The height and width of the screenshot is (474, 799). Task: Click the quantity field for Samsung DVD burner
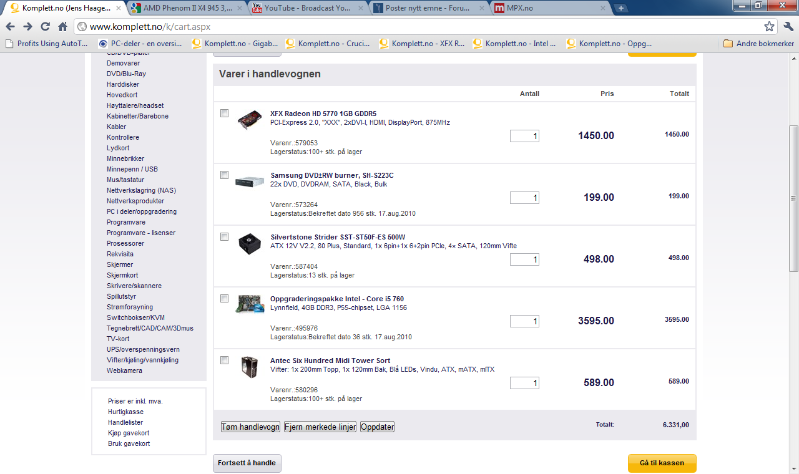524,198
